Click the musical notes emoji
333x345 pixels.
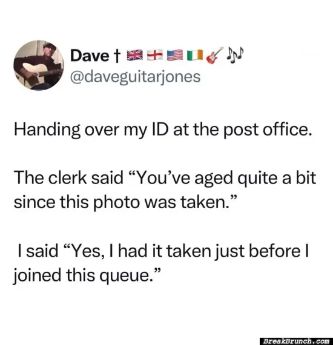pos(235,54)
